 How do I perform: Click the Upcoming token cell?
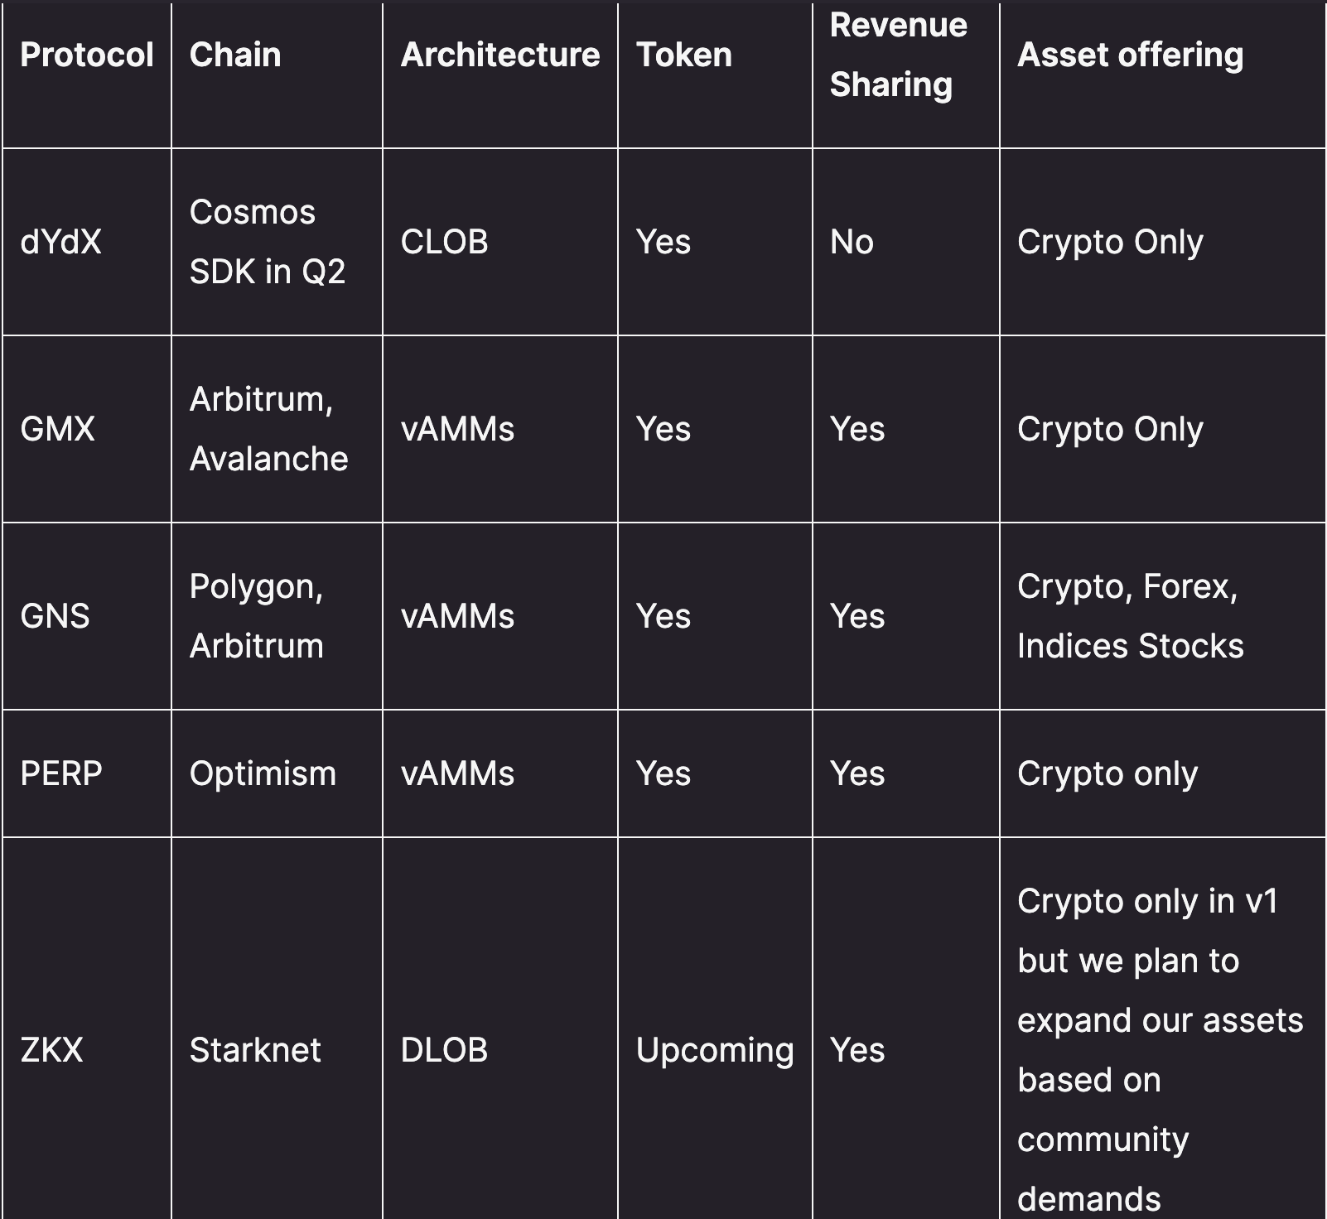pos(716,1050)
